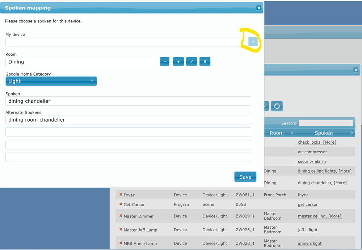
Task: Remove the Master Dimmer row with red X
Action: [x=121, y=216]
